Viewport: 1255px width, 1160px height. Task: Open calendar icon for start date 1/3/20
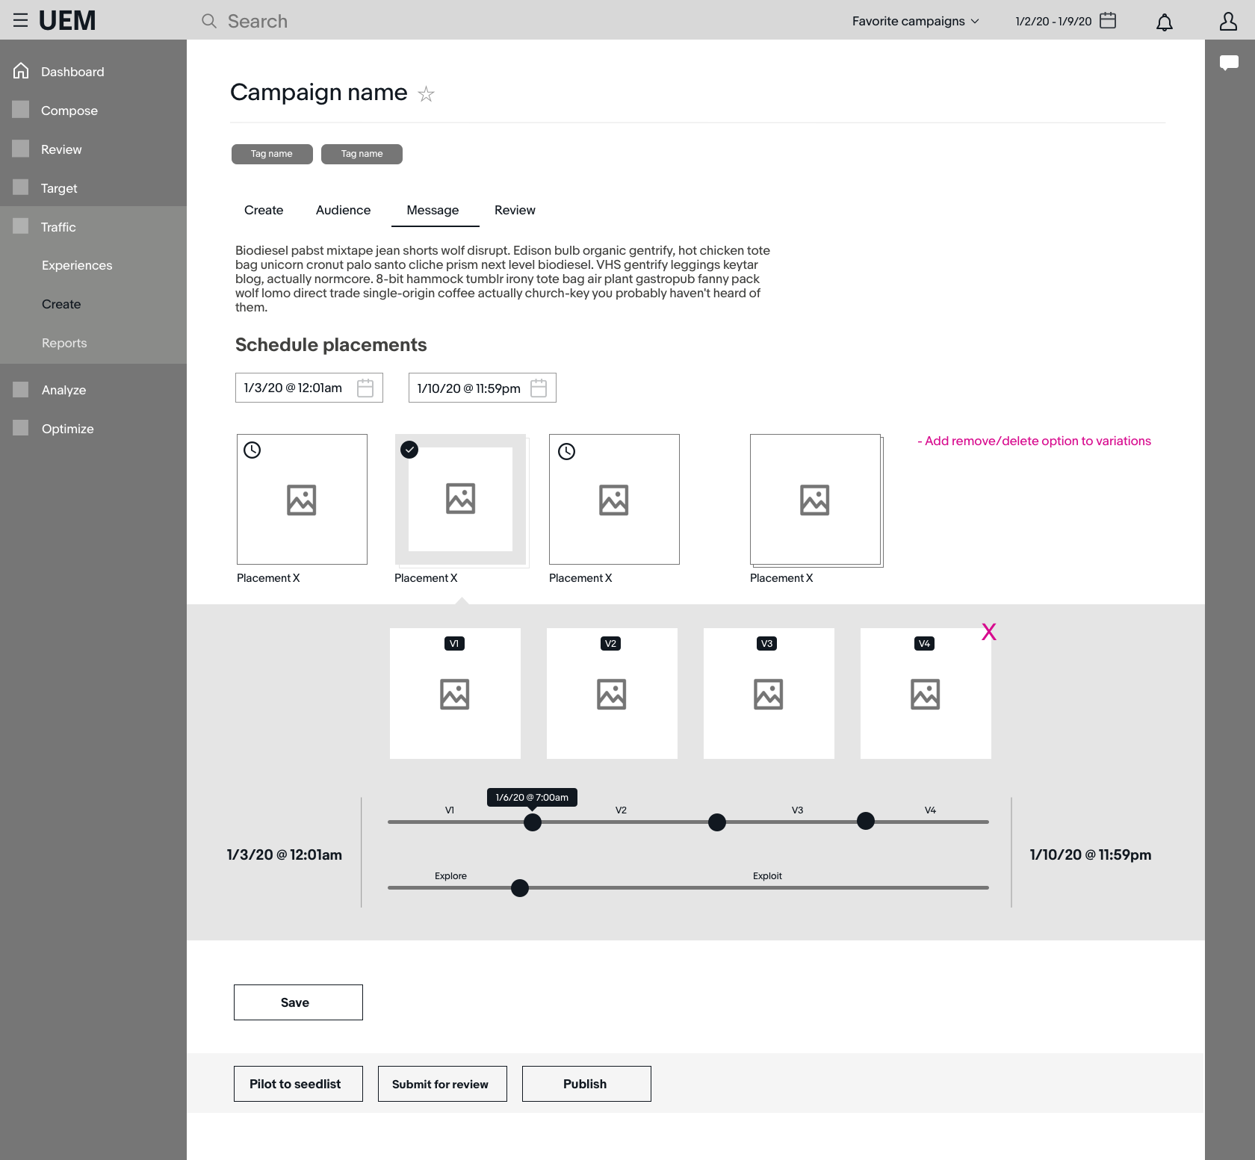pos(365,388)
